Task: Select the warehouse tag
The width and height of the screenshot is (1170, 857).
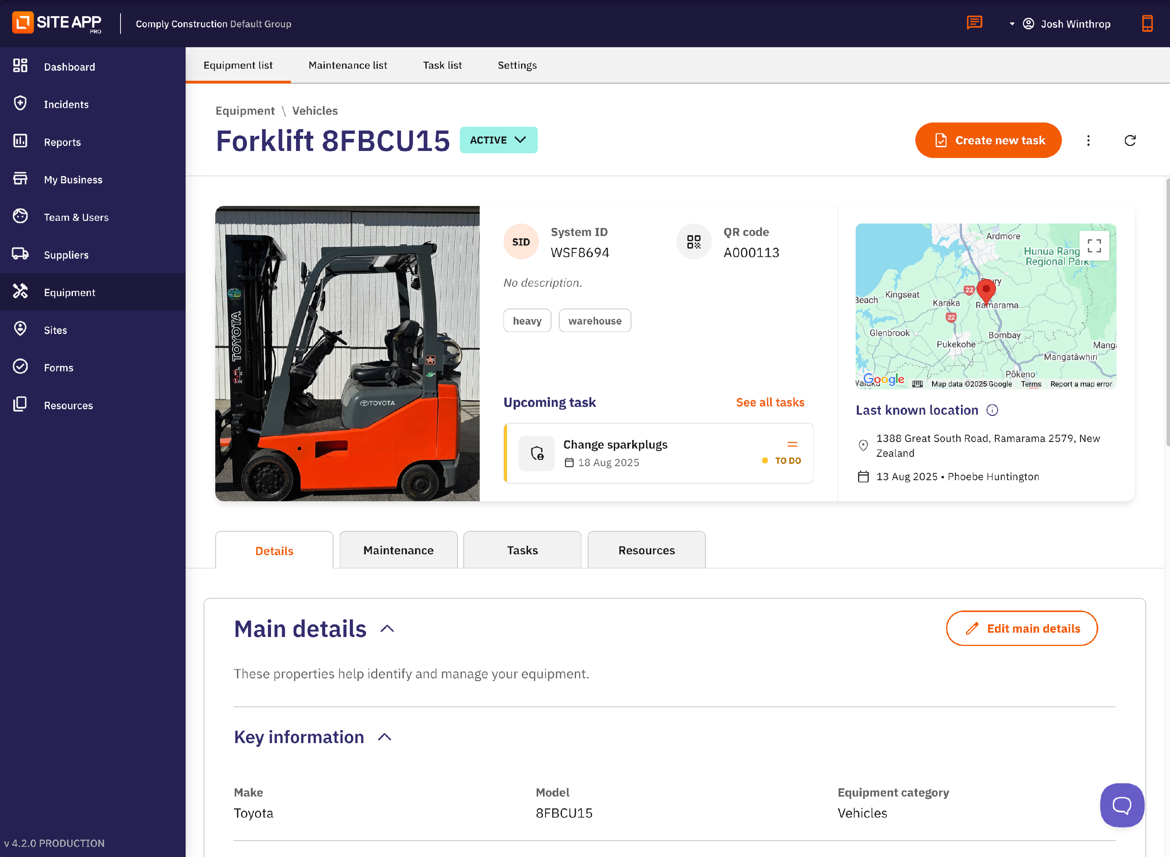Action: coord(594,321)
